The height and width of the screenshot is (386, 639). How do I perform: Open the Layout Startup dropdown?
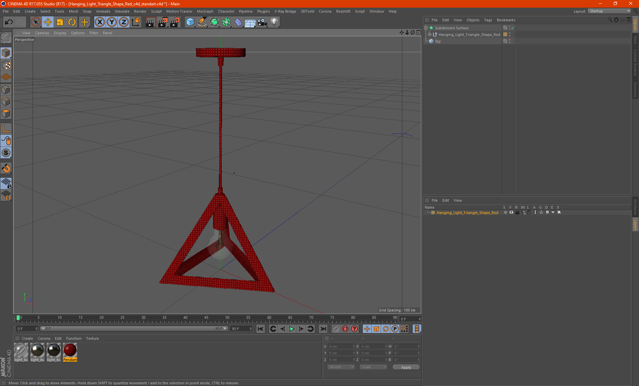pyautogui.click(x=610, y=11)
